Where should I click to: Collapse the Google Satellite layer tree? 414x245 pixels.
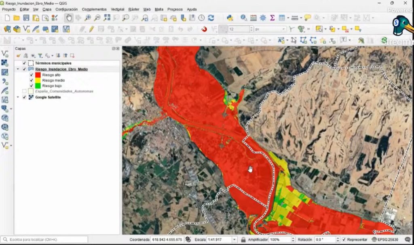[18, 97]
